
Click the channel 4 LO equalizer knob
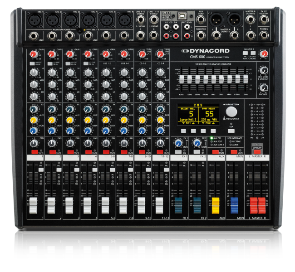click(x=88, y=97)
